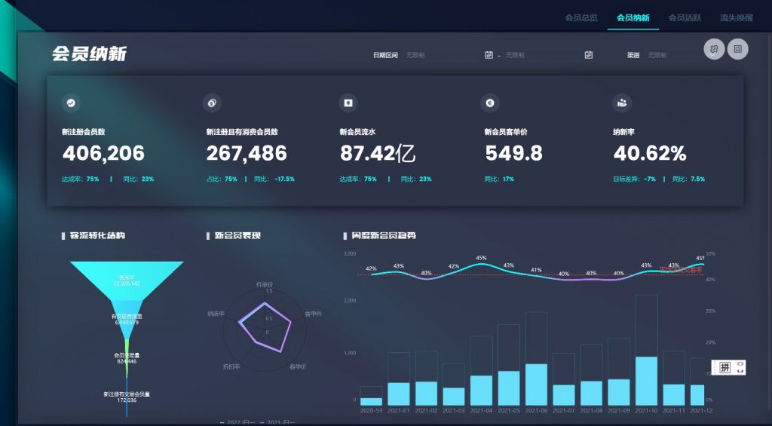Open the 流失唤醒 tab
Image resolution: width=772 pixels, height=426 pixels.
click(736, 17)
